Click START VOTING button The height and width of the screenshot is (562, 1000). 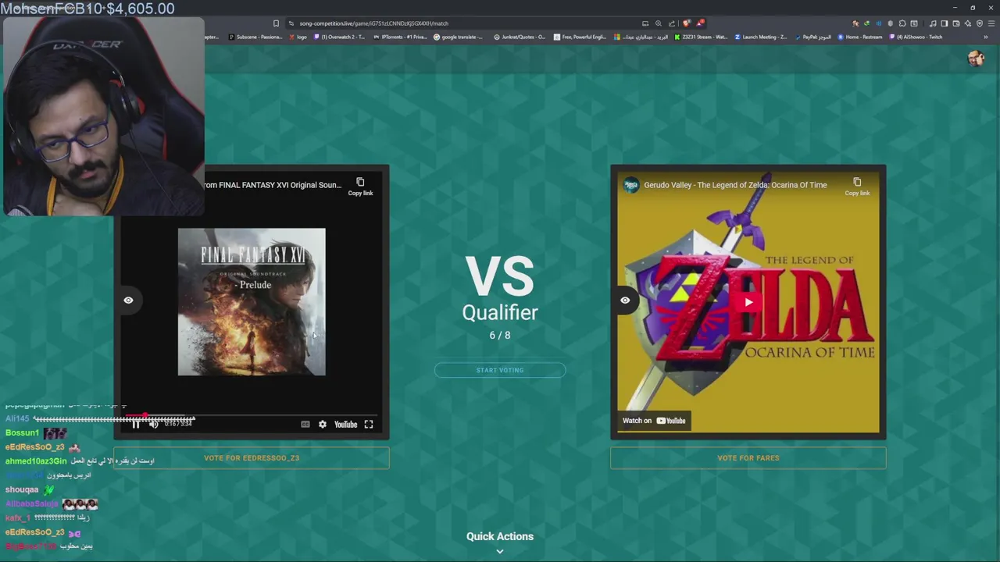(x=500, y=370)
